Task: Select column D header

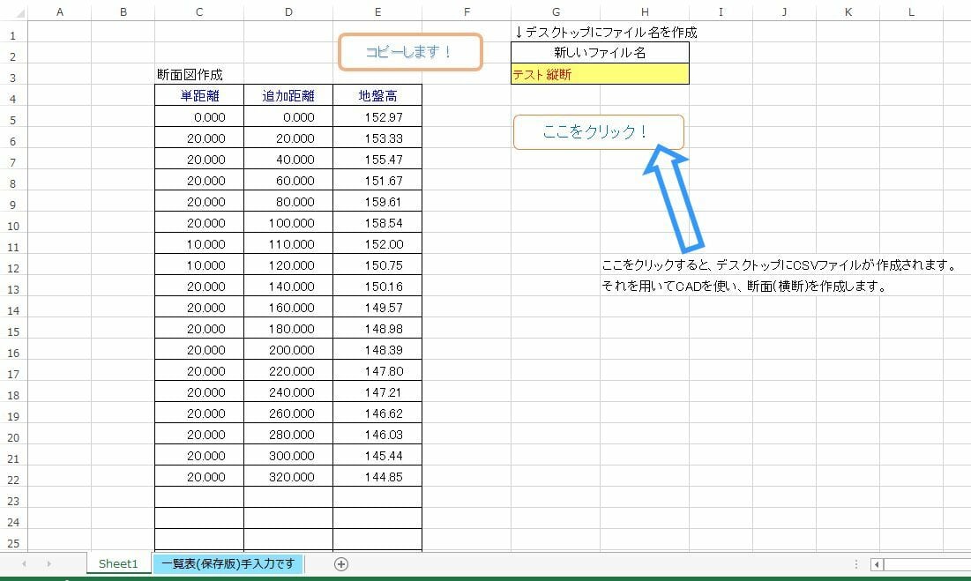Action: point(288,11)
